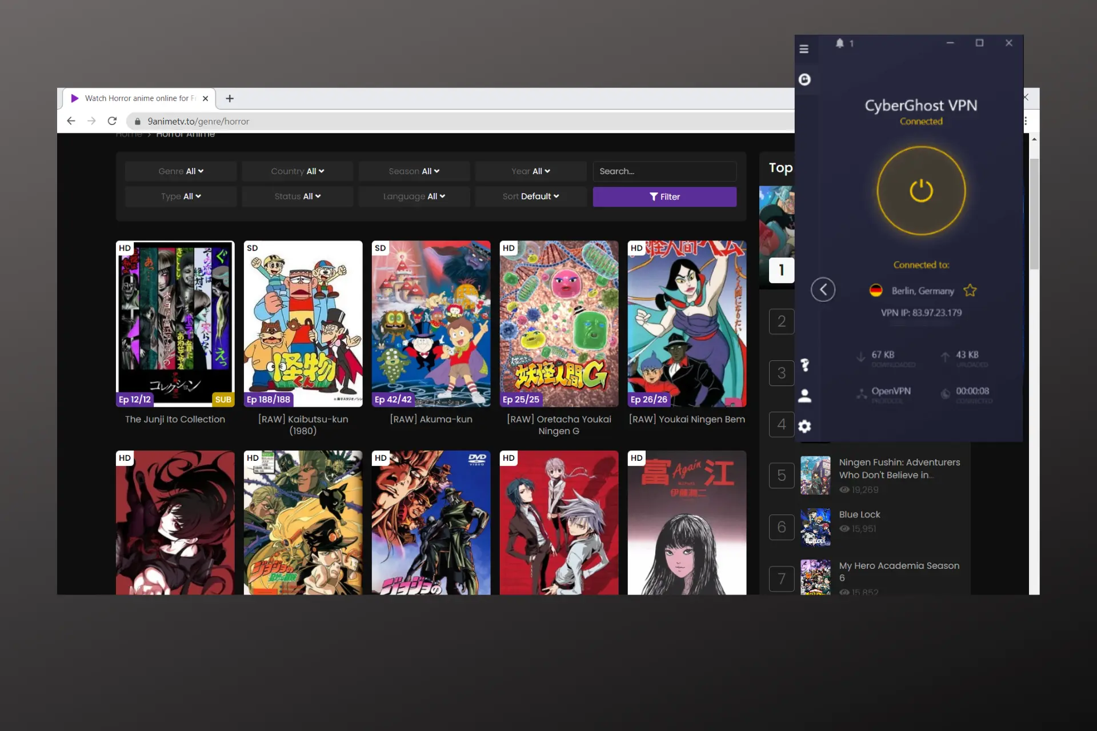
Task: Expand the Season All dropdown filter
Action: tap(414, 171)
